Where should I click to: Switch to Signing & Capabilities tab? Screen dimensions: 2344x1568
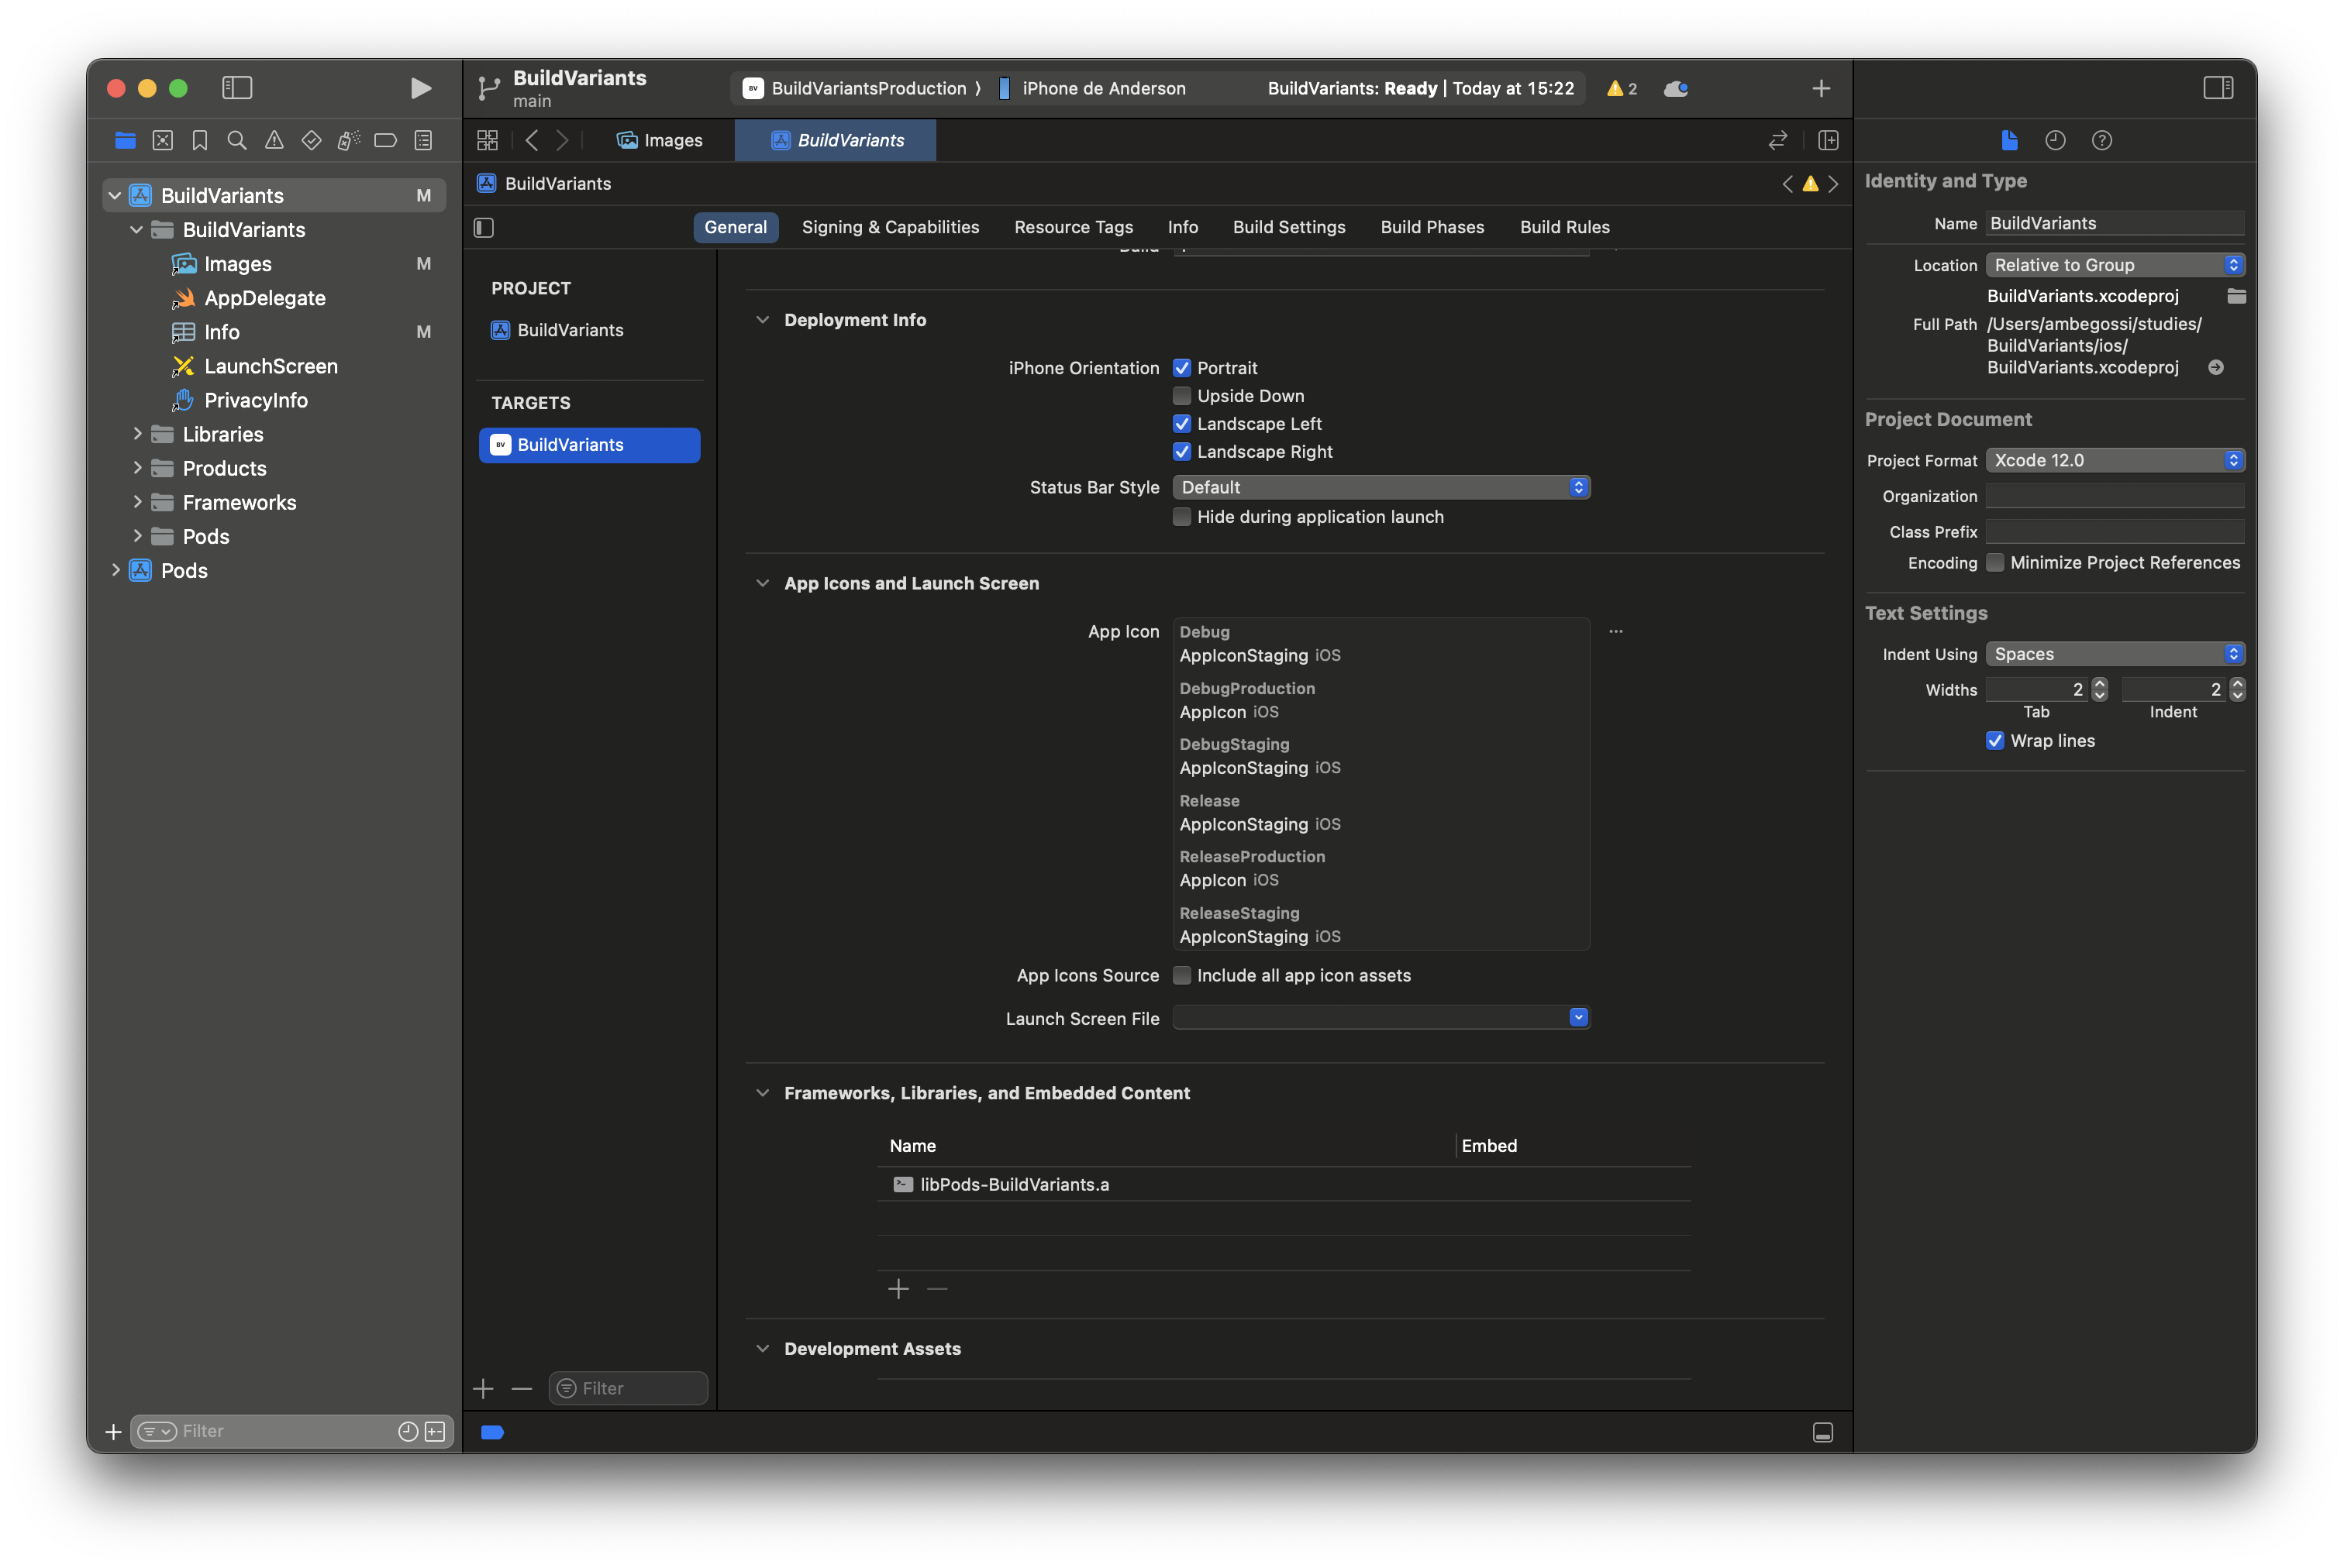pyautogui.click(x=891, y=227)
